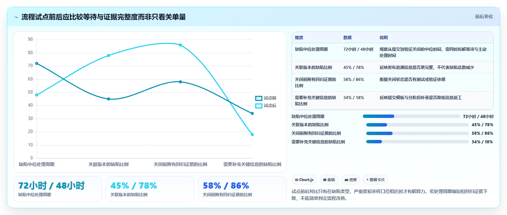Select the 数据卡片 chip
507x215 pixels.
tap(375, 180)
